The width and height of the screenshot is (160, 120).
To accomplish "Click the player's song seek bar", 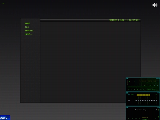I will pos(143,87).
